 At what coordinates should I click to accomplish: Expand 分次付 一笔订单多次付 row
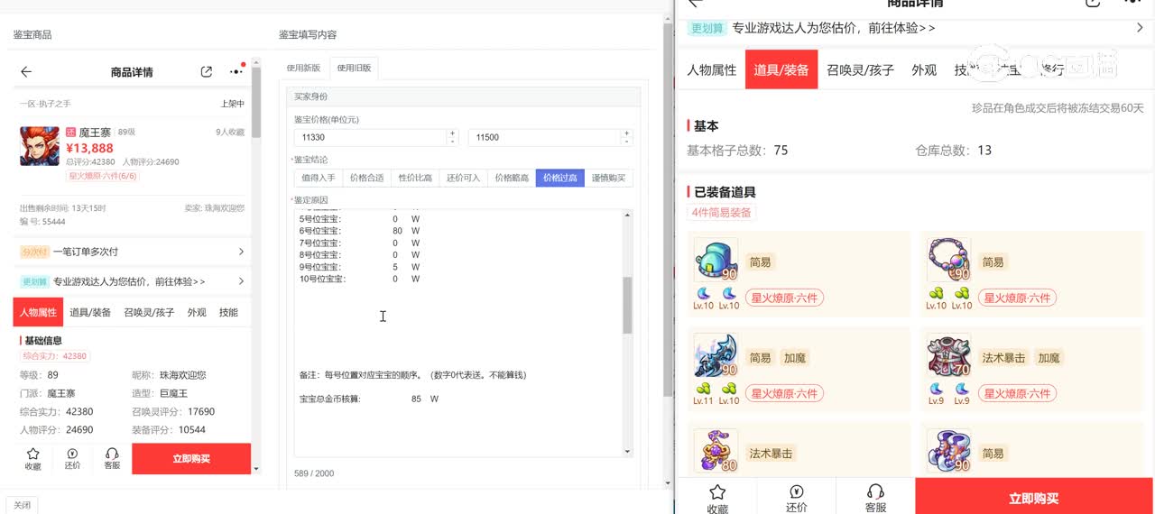click(x=132, y=252)
